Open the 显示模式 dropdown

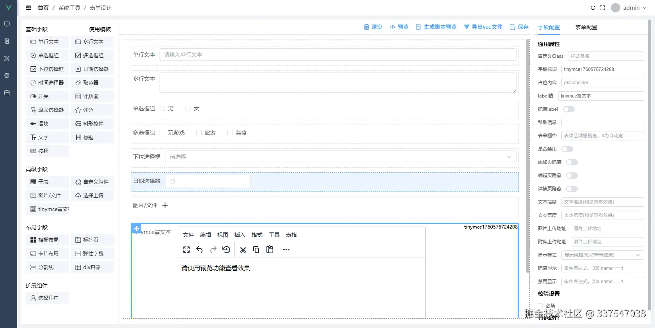pyautogui.click(x=602, y=255)
